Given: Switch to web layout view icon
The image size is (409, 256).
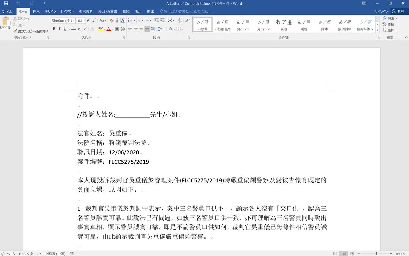Looking at the screenshot, I should [352, 254].
